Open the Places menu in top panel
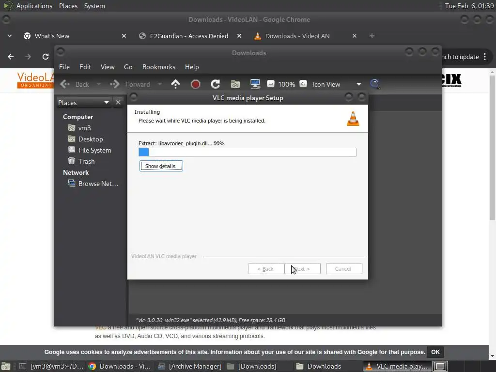Image resolution: width=496 pixels, height=372 pixels. [x=68, y=6]
